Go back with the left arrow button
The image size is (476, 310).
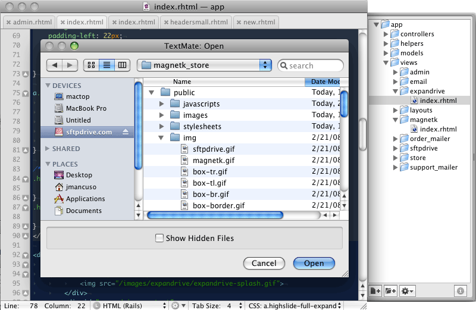[55, 65]
